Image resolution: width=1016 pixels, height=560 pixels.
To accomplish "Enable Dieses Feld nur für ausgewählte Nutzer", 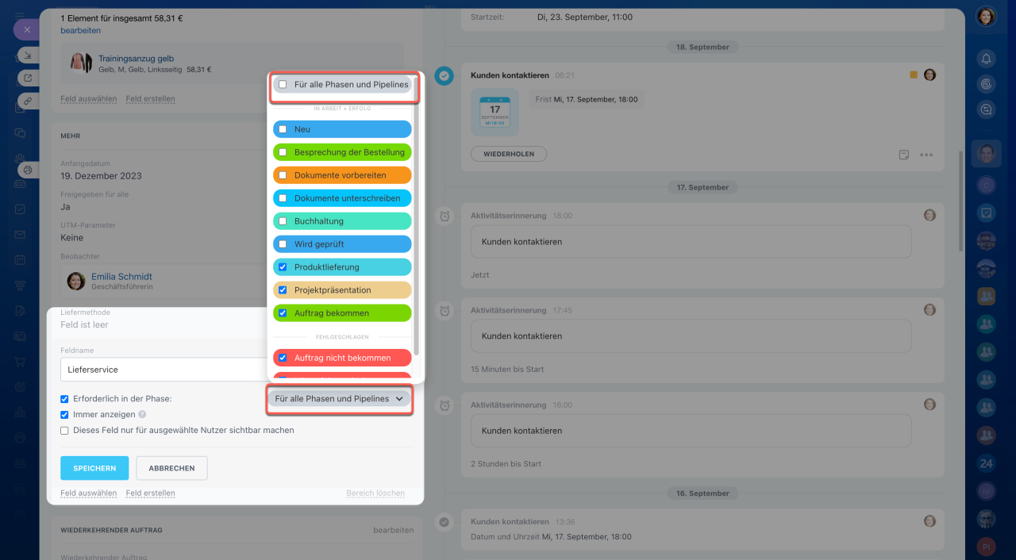I will coord(64,431).
